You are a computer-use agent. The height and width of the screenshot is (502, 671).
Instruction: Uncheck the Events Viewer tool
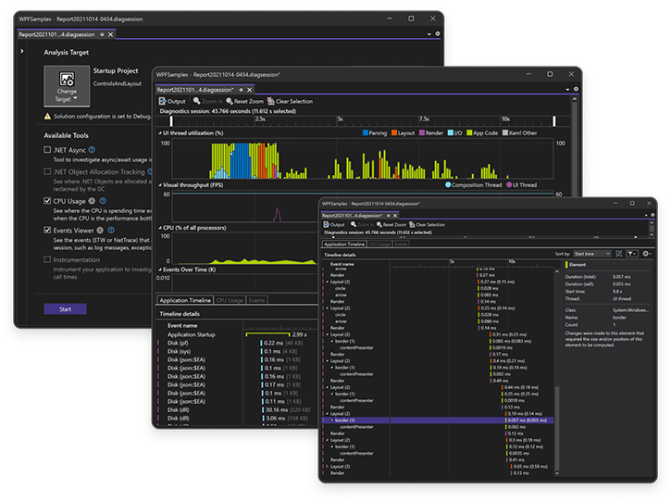coord(47,231)
